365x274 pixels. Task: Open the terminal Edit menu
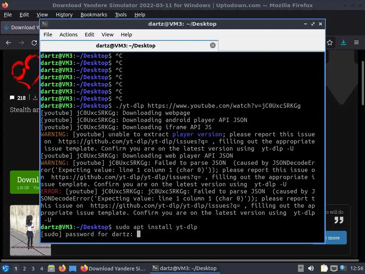tap(89, 35)
